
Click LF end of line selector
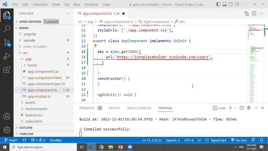[x=199, y=140]
